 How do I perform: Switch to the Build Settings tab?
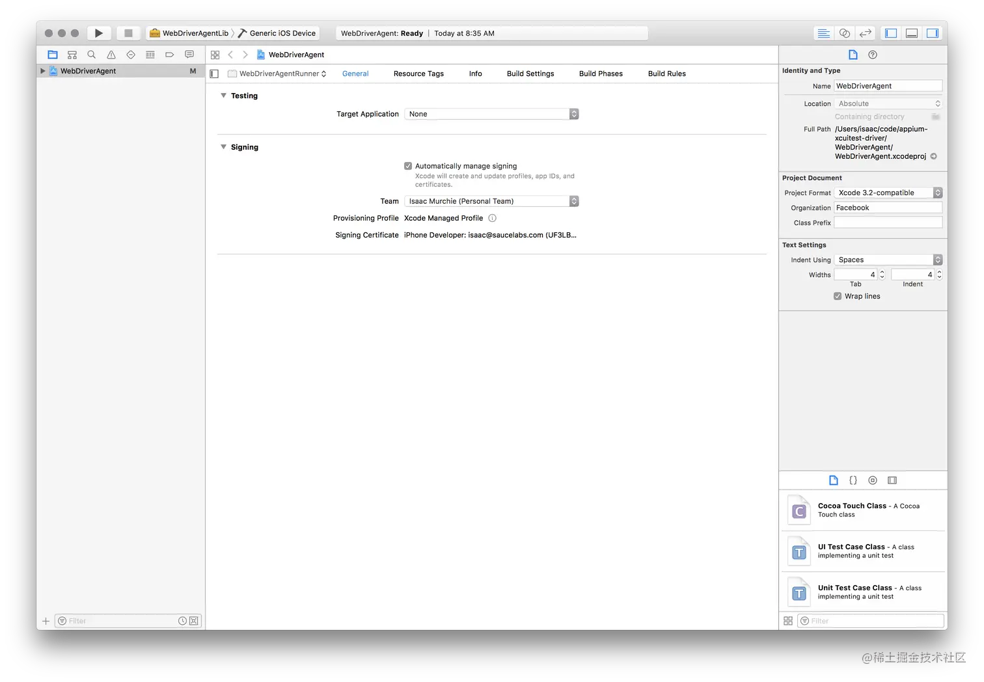(x=530, y=74)
